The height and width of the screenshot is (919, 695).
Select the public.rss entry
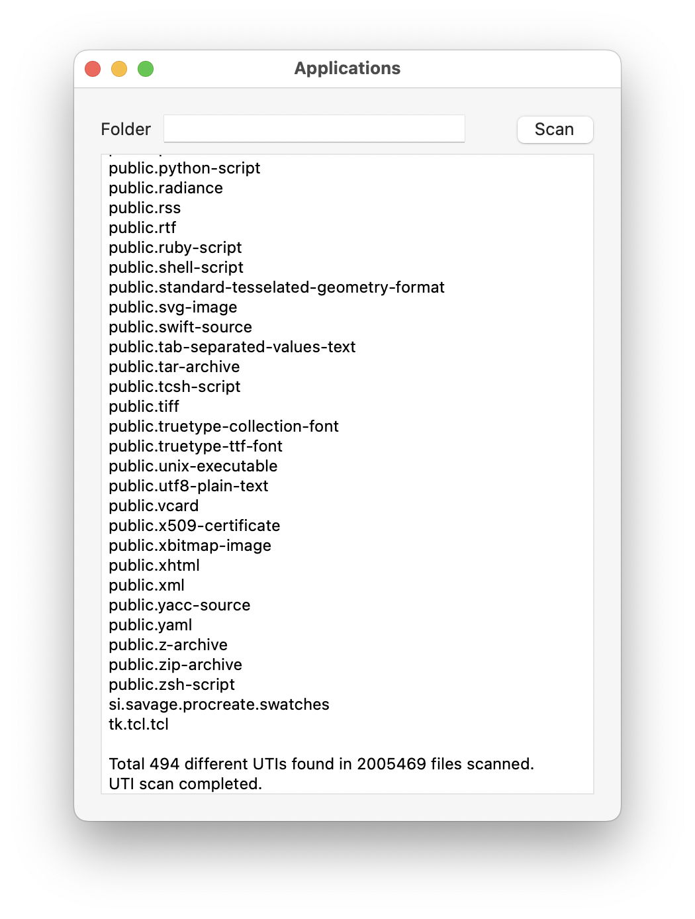142,208
